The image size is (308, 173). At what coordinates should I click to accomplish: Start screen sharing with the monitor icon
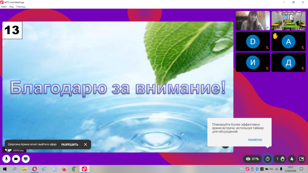(26, 159)
